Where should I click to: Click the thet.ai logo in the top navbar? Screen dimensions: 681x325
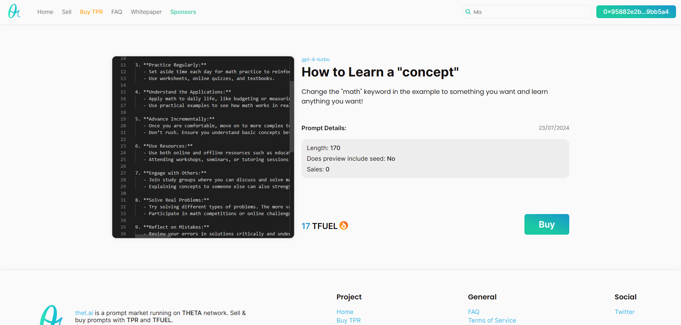[14, 11]
